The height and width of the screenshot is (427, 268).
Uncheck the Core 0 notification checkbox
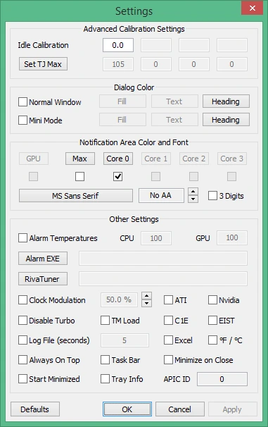pyautogui.click(x=117, y=176)
